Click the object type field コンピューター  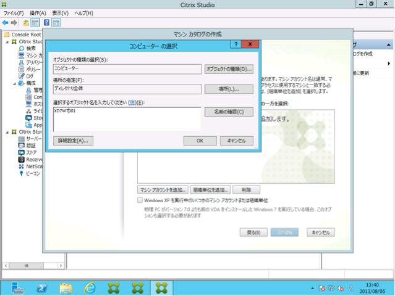[127, 69]
